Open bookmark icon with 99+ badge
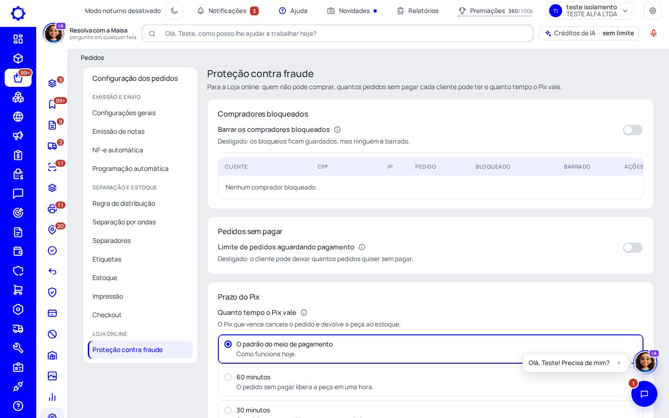This screenshot has height=418, width=669. pos(52,104)
